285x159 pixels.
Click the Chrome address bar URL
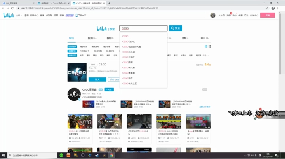pos(89,8)
